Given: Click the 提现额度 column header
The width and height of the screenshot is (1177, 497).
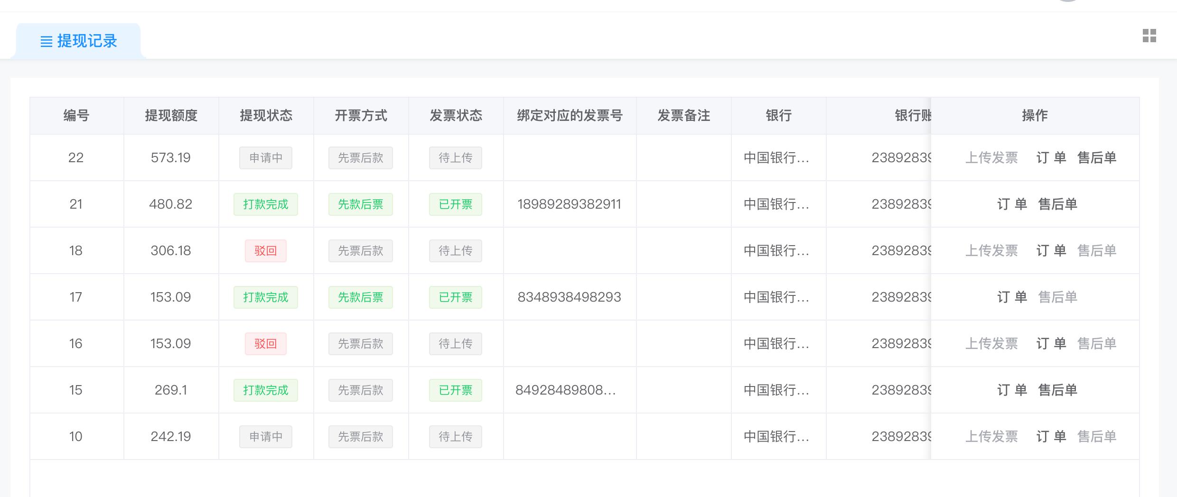Looking at the screenshot, I should click(x=171, y=115).
